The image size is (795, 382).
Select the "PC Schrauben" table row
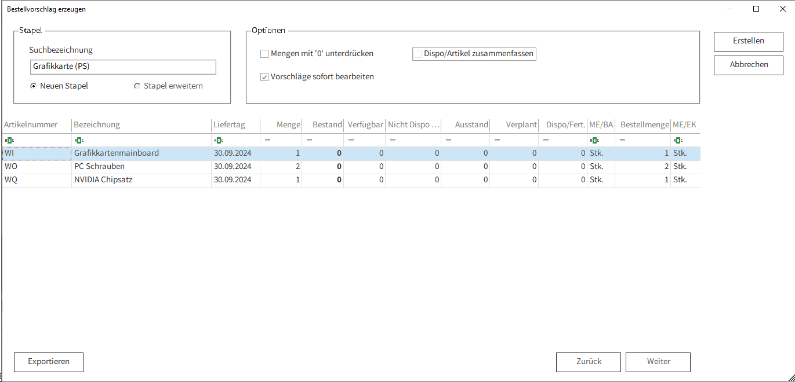[99, 167]
